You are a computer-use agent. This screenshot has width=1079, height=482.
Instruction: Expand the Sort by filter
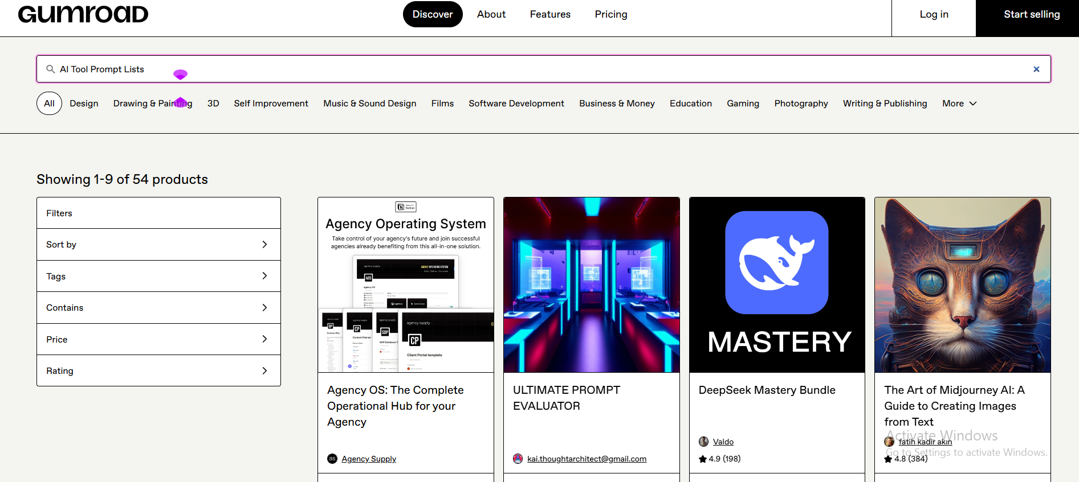[x=158, y=245]
